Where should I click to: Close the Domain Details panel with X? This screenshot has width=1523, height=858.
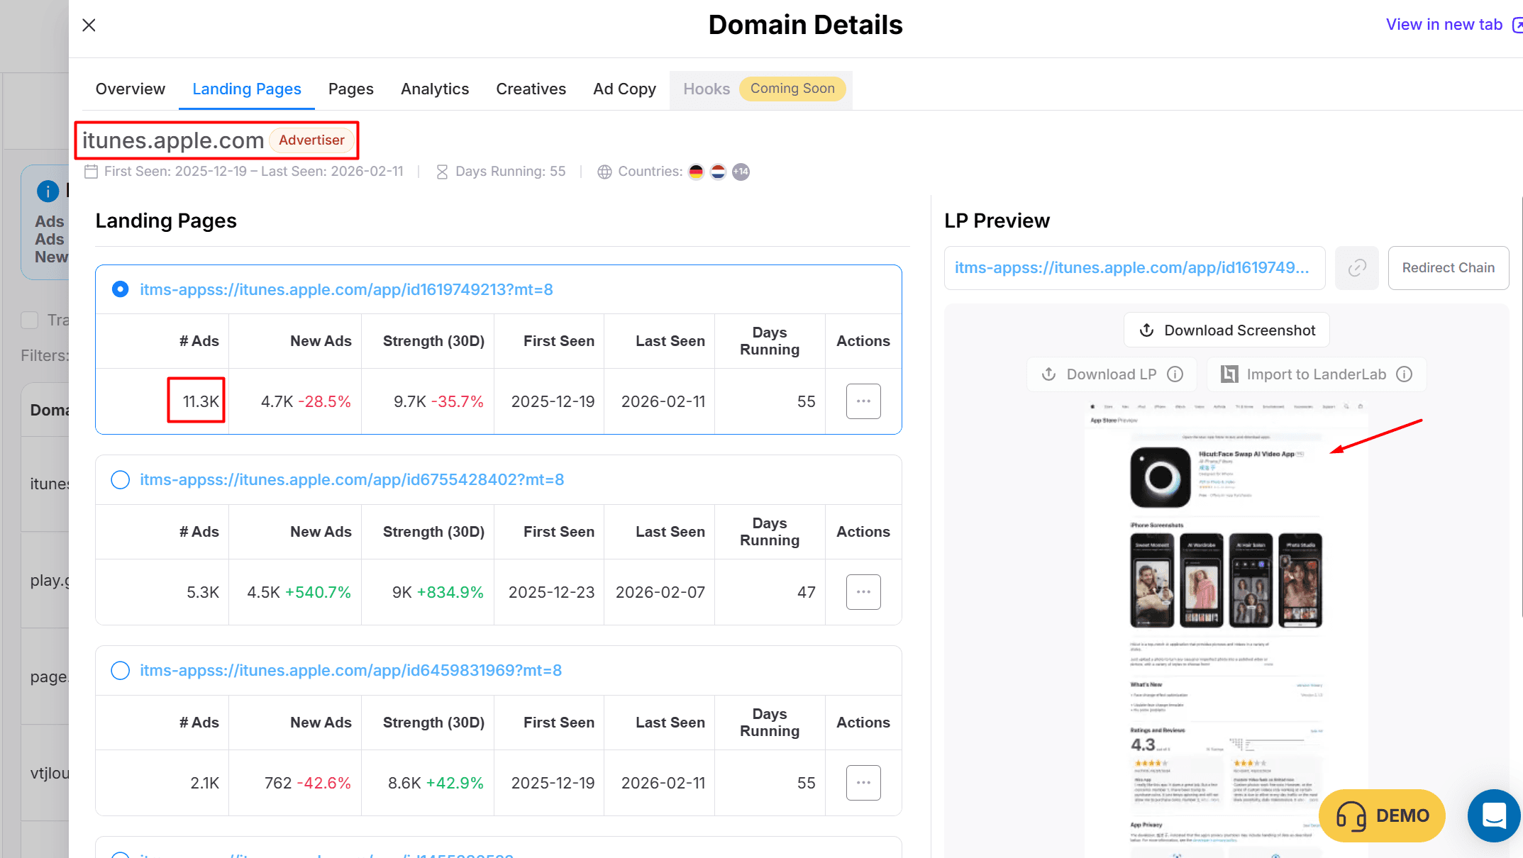[x=89, y=26]
